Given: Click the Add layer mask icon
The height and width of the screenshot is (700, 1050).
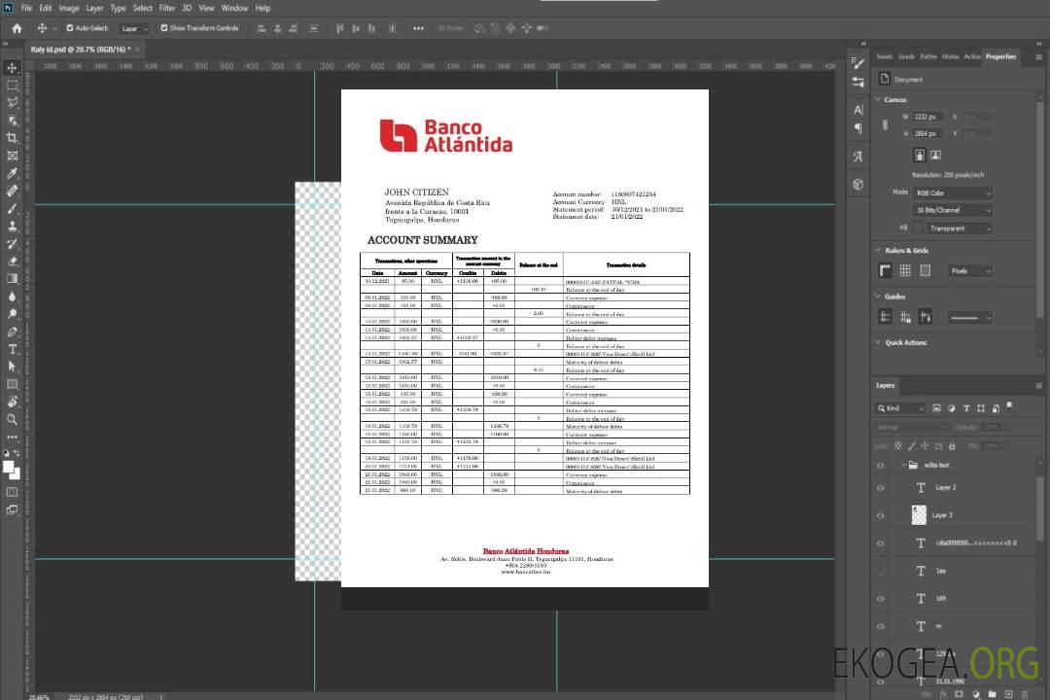Looking at the screenshot, I should [x=959, y=694].
